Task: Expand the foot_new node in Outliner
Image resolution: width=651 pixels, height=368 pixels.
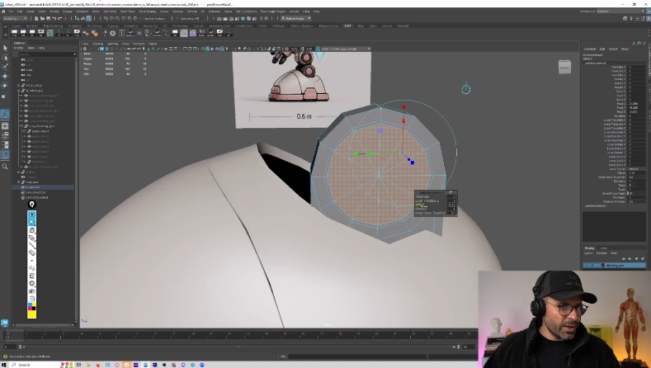Action: point(19,182)
